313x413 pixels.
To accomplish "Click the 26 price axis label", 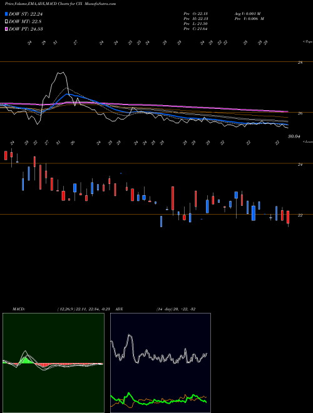I will tap(300, 113).
